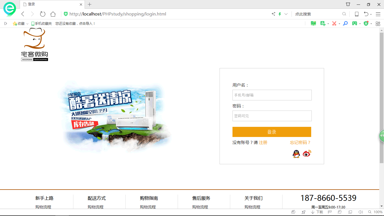The width and height of the screenshot is (384, 216).
Task: Go to the browser home page icon
Action: click(53, 14)
